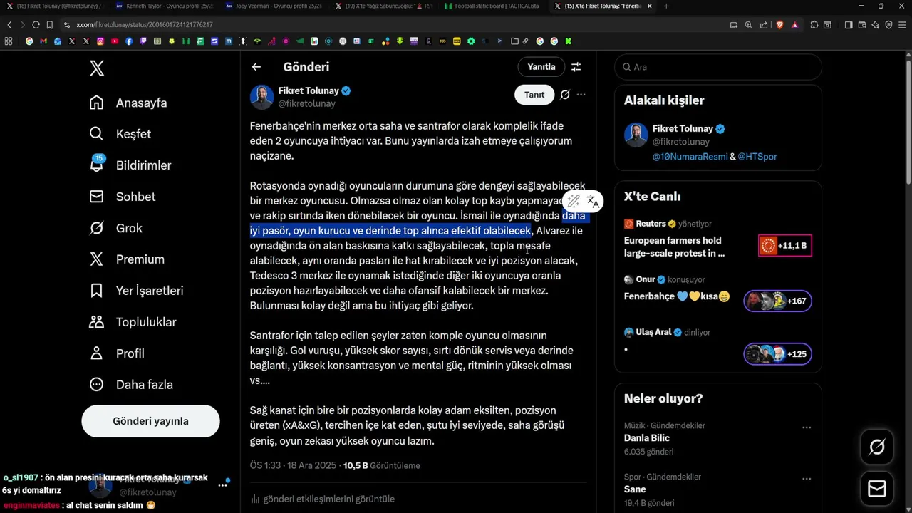View gönderi etkileşimlerini görüntüle
The height and width of the screenshot is (513, 912).
tap(323, 499)
